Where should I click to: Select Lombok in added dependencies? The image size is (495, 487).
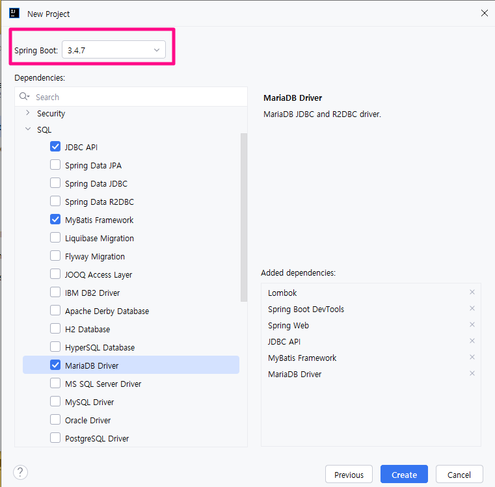pos(282,293)
